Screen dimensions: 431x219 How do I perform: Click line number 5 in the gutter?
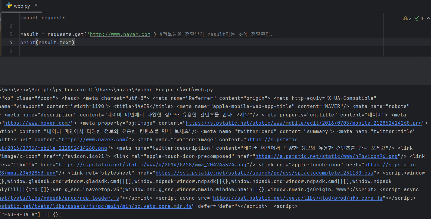pyautogui.click(x=11, y=51)
